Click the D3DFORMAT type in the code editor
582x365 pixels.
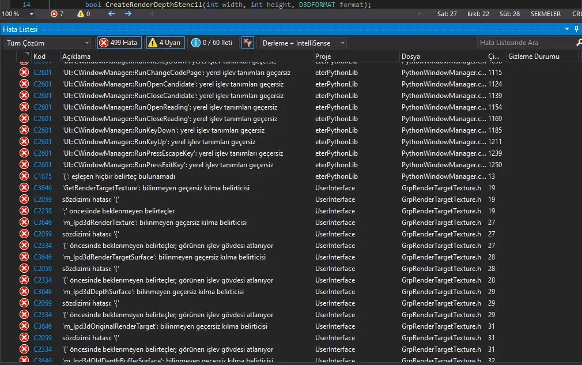pos(316,5)
